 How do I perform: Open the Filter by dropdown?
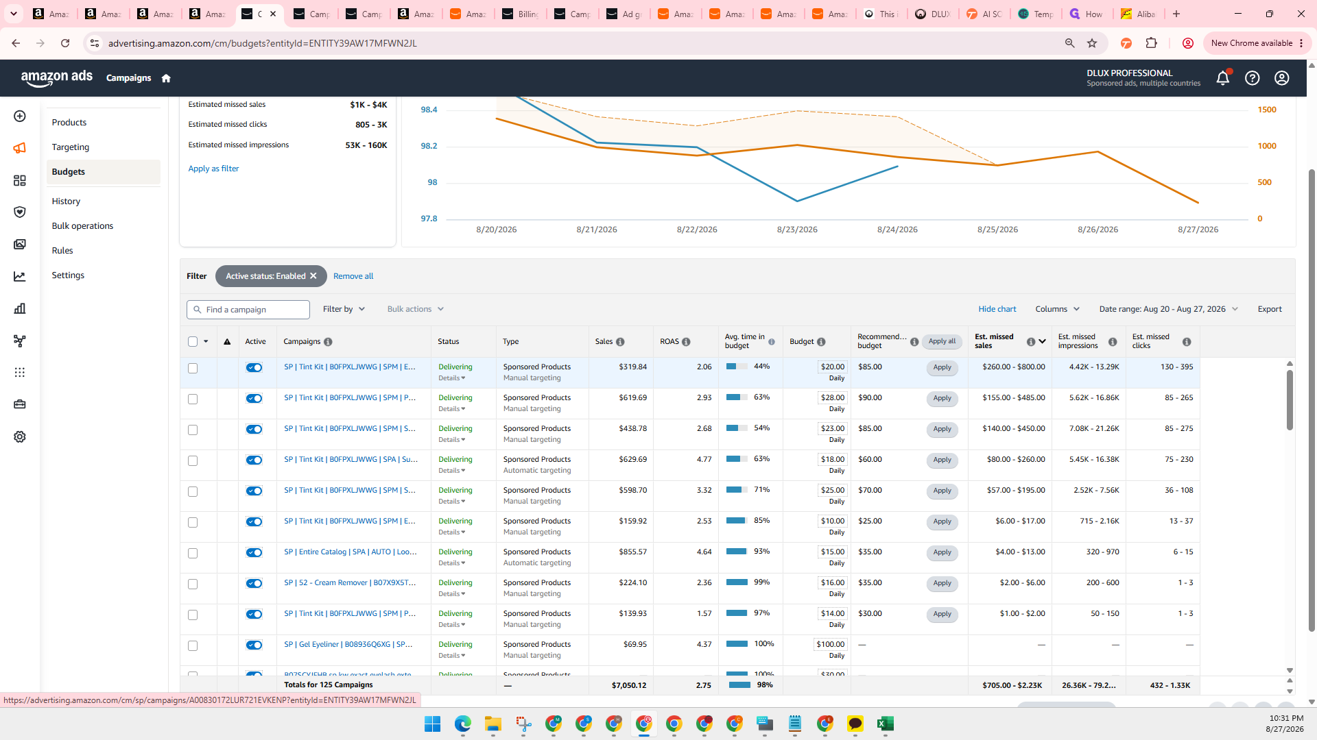[x=344, y=310]
